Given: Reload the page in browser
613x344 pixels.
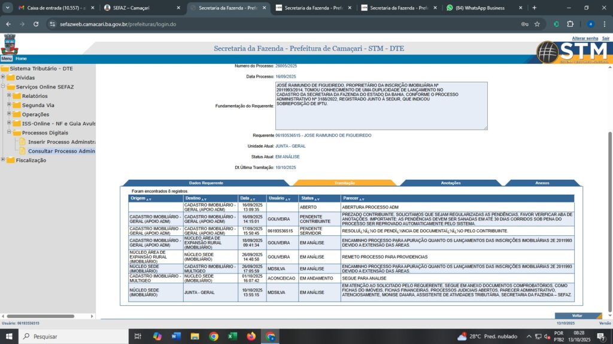Looking at the screenshot, I should (36, 24).
